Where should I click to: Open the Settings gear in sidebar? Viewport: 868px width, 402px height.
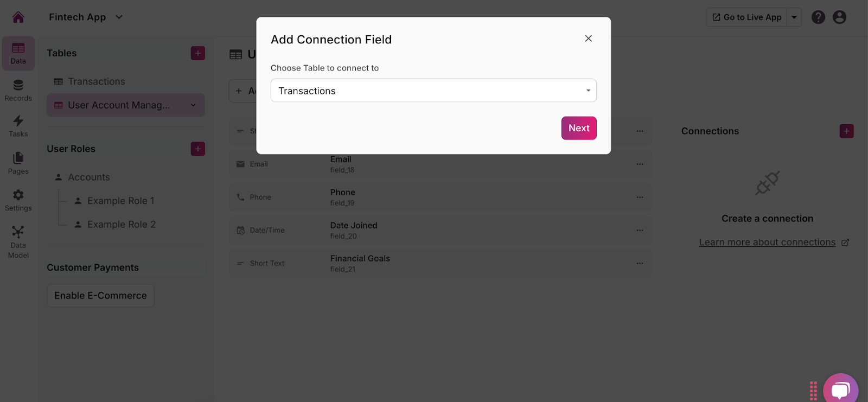18,200
